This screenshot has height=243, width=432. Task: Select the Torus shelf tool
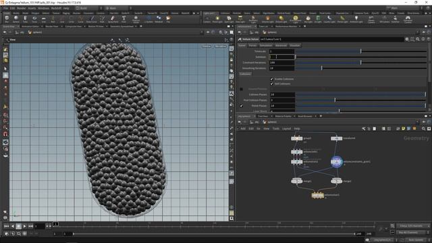tap(34, 19)
